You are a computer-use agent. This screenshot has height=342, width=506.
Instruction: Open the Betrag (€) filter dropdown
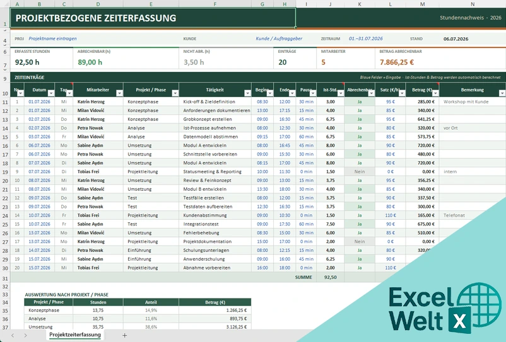(x=435, y=93)
